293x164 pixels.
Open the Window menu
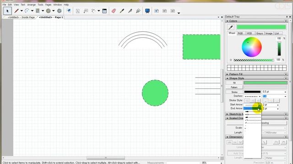[58, 5]
